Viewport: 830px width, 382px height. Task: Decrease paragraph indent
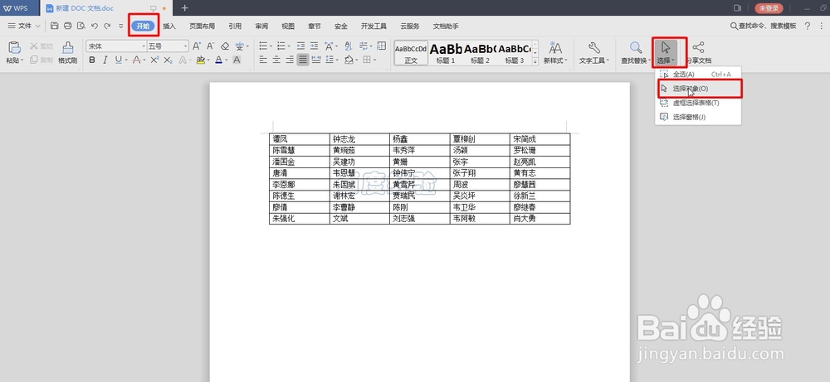(x=300, y=46)
